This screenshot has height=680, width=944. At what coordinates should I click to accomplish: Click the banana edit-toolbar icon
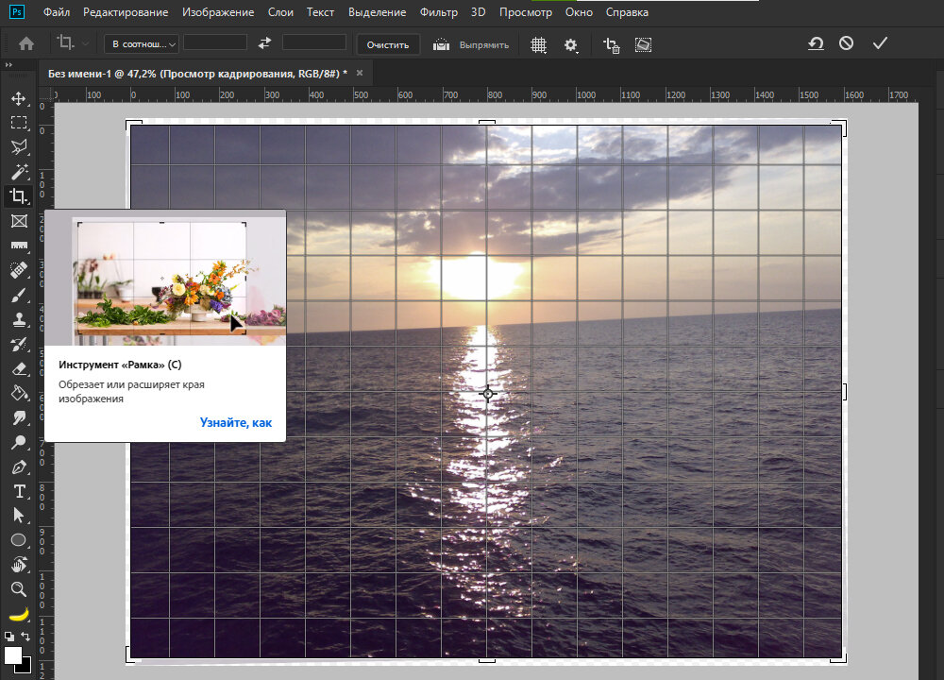[x=19, y=614]
